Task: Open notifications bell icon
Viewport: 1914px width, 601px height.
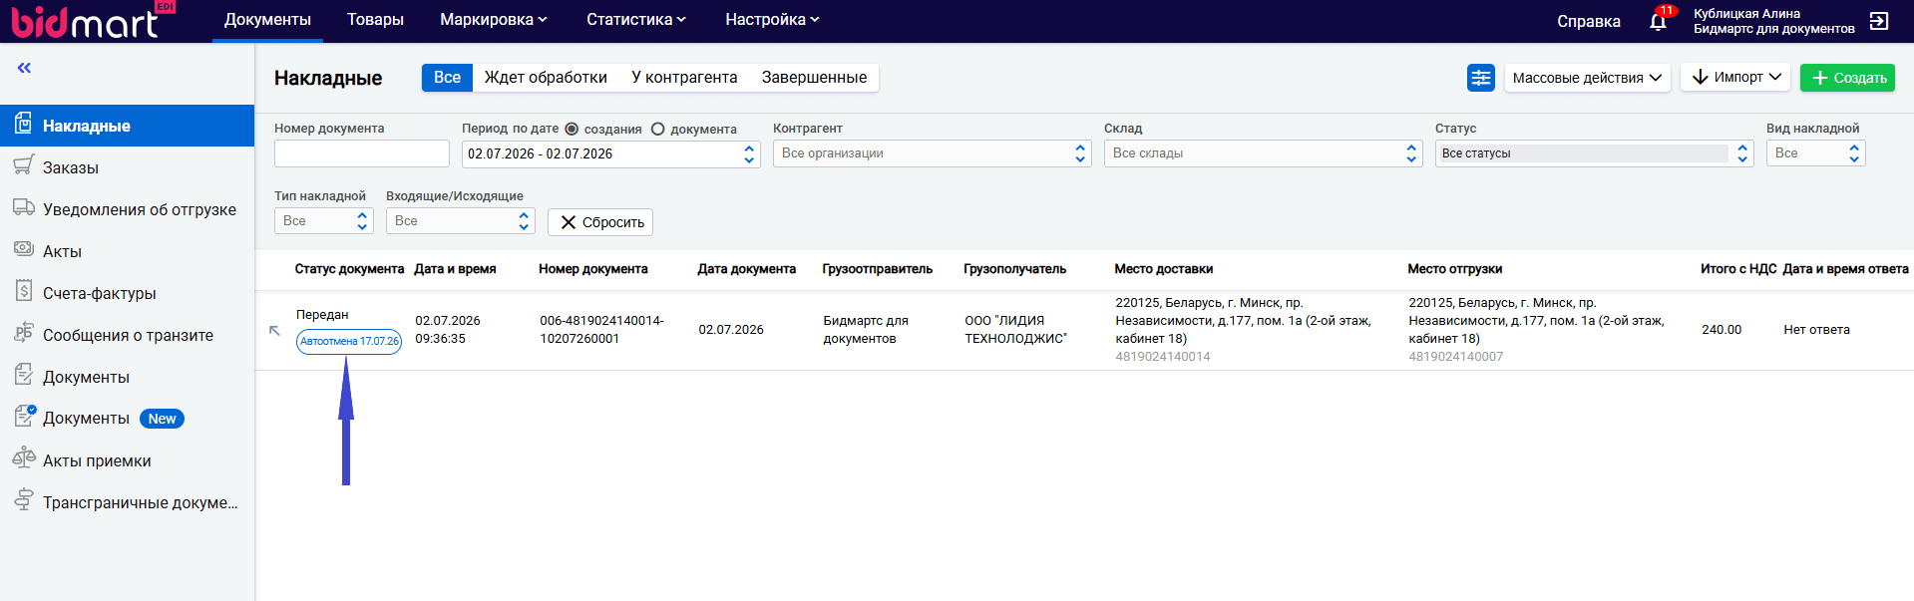Action: [1658, 21]
